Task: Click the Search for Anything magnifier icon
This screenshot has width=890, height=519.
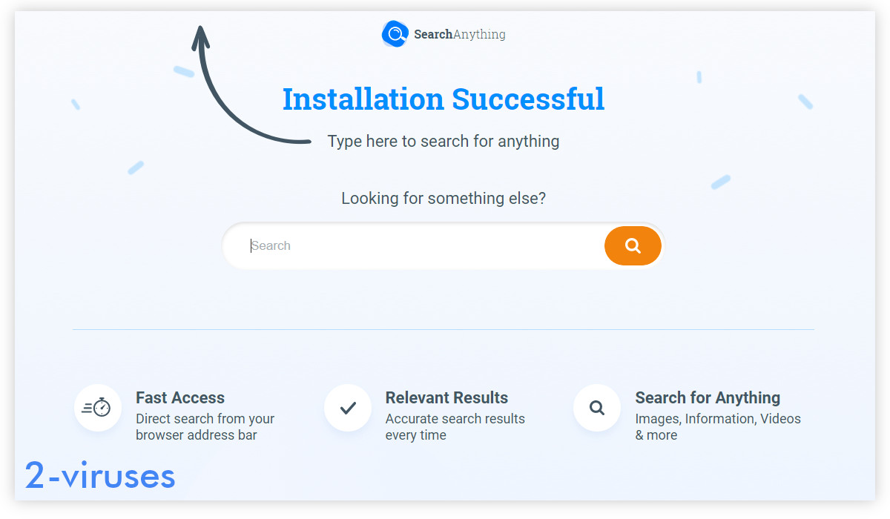Action: coord(597,407)
